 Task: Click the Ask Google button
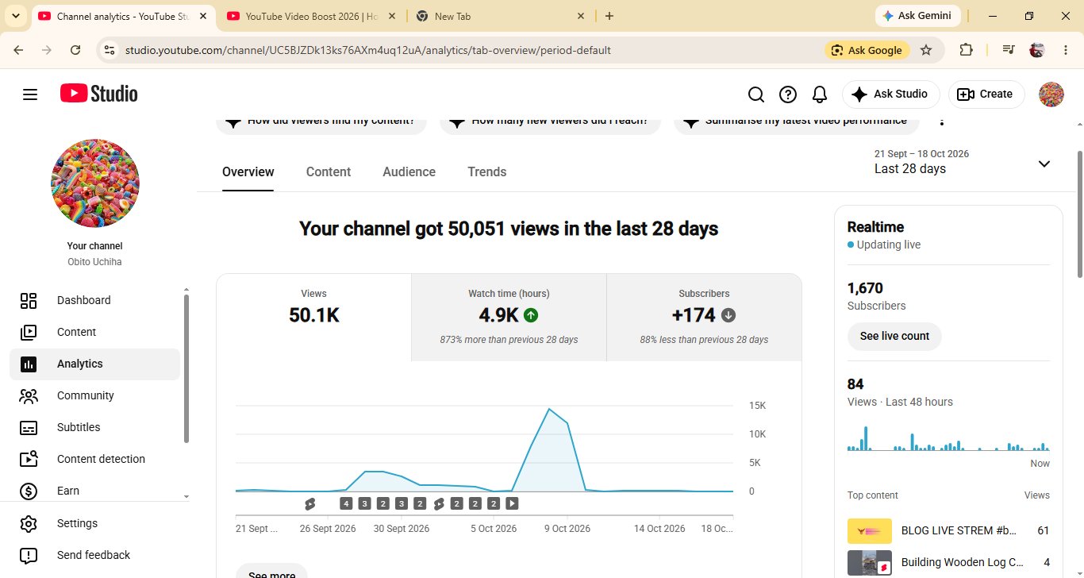[x=867, y=50]
